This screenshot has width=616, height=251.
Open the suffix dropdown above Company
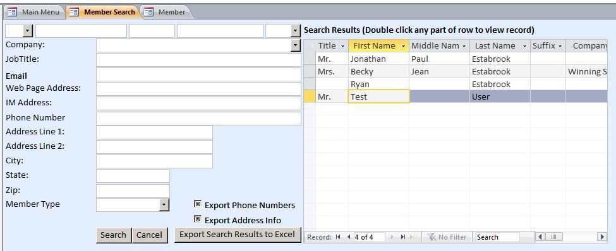coord(296,31)
